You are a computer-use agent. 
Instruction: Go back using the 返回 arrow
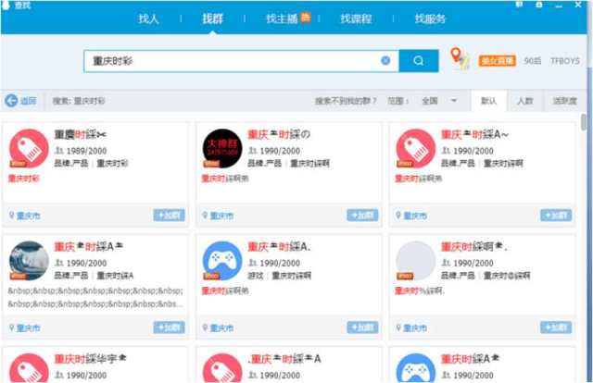(20, 101)
